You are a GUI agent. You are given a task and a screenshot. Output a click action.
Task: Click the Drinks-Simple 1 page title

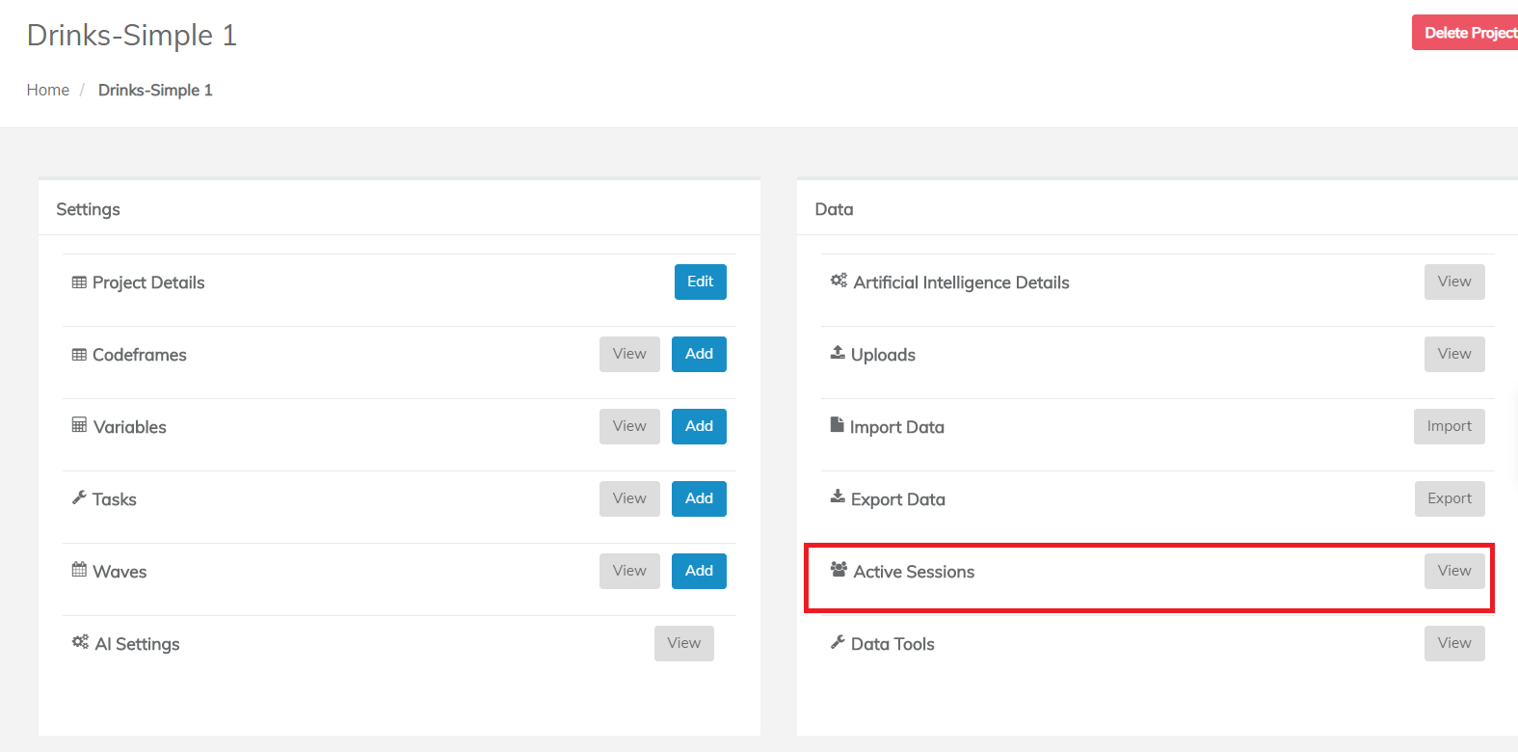point(132,35)
